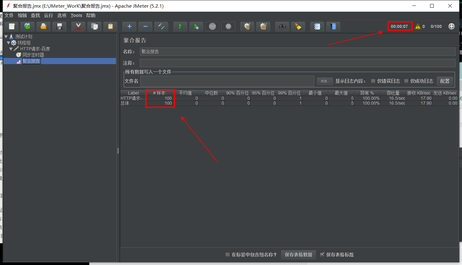Click the Stop test icon
The image size is (462, 265).
coord(212,26)
